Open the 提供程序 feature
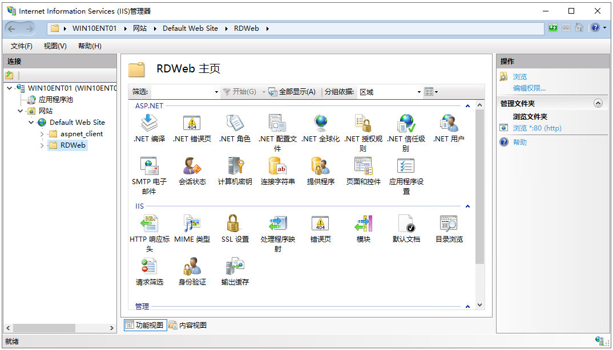This screenshot has width=613, height=350. (x=321, y=171)
